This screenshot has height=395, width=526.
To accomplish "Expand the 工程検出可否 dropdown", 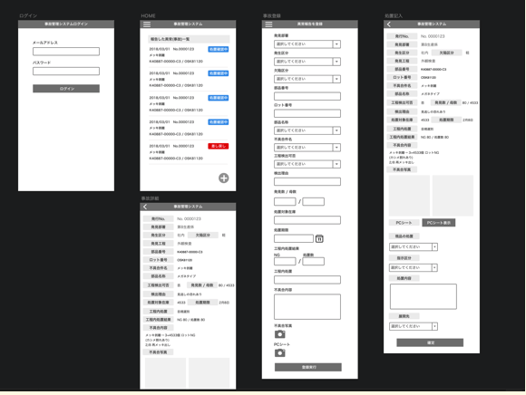I will click(307, 164).
